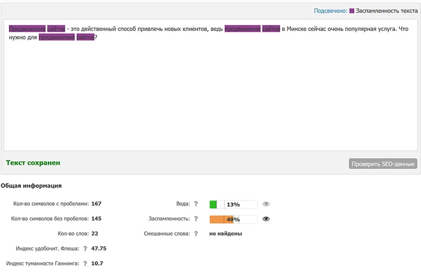Viewport: 421px width, 272px height.
Task: Open help for 'Смешанные слова' question mark
Action: pos(196,234)
